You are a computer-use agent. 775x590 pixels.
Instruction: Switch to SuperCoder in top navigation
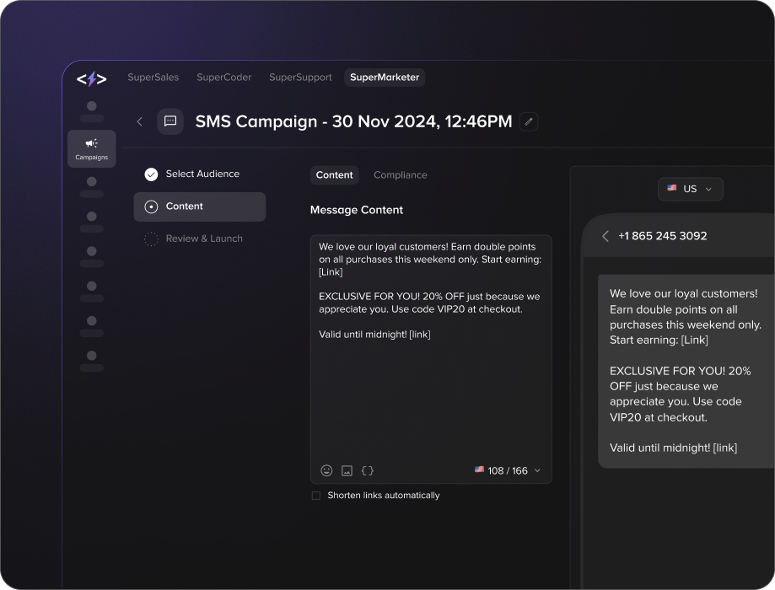(223, 78)
